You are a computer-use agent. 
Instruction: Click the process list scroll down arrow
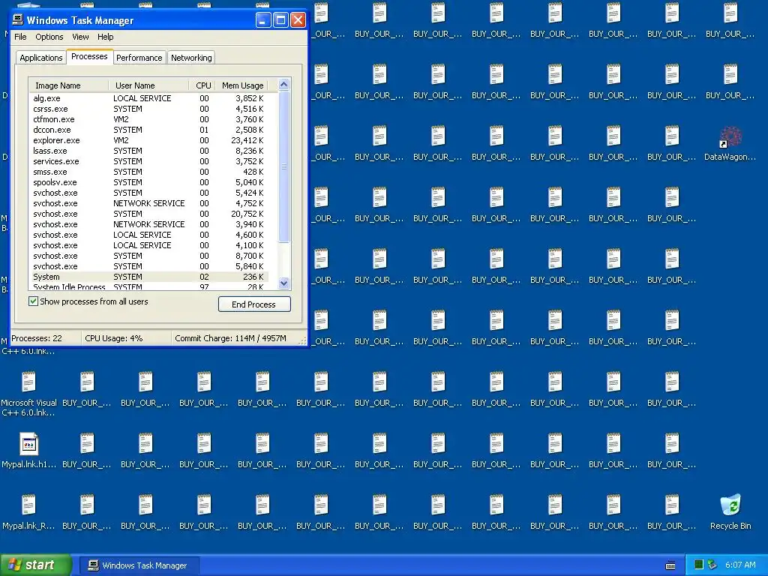(283, 283)
